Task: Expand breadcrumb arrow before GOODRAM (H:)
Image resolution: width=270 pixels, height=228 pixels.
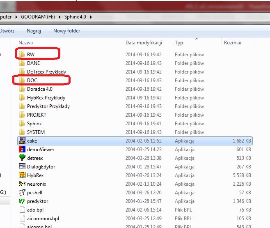Action: tap(16, 17)
